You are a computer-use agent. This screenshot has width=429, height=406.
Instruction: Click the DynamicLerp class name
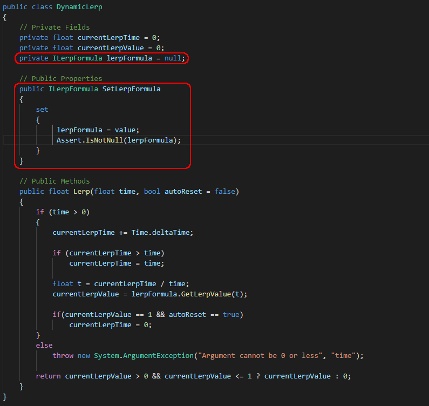79,7
